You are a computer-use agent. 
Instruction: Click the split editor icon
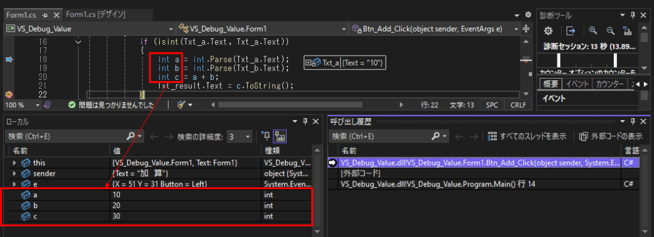pos(526,29)
